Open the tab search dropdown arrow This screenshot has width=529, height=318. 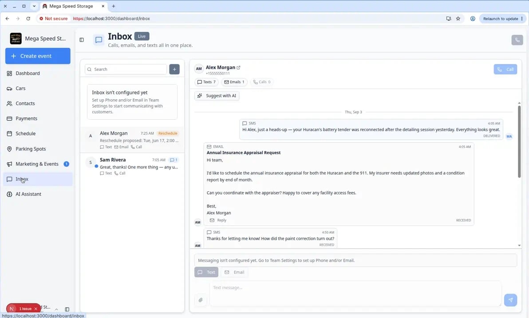pos(34,6)
